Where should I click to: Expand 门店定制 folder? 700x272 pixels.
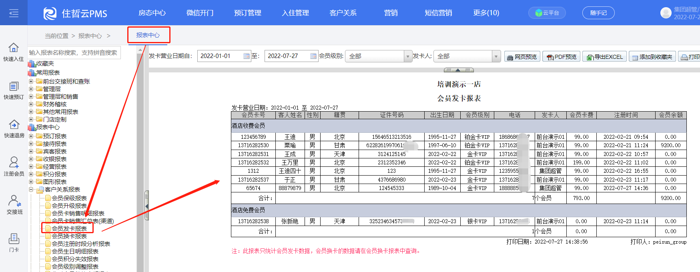31,119
